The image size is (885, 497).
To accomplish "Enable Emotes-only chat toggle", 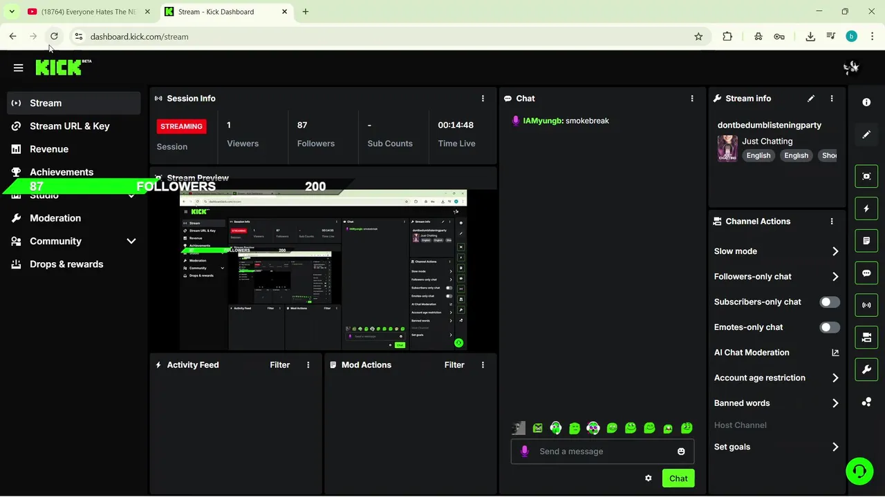I will click(x=830, y=327).
